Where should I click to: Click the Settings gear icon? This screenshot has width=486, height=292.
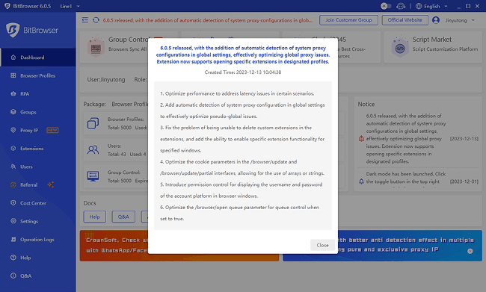13,221
